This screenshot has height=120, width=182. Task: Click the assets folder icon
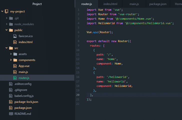[15, 54]
